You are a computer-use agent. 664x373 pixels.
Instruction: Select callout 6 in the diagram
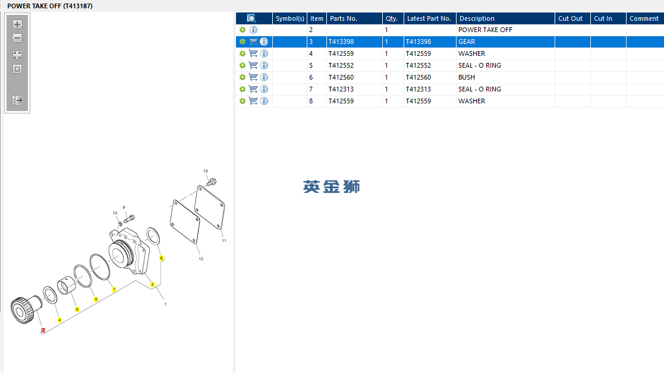(x=77, y=309)
